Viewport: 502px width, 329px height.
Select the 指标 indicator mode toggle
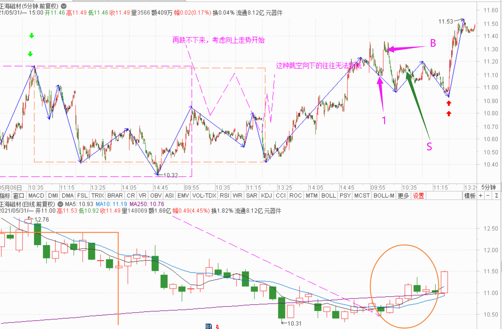pos(5,196)
